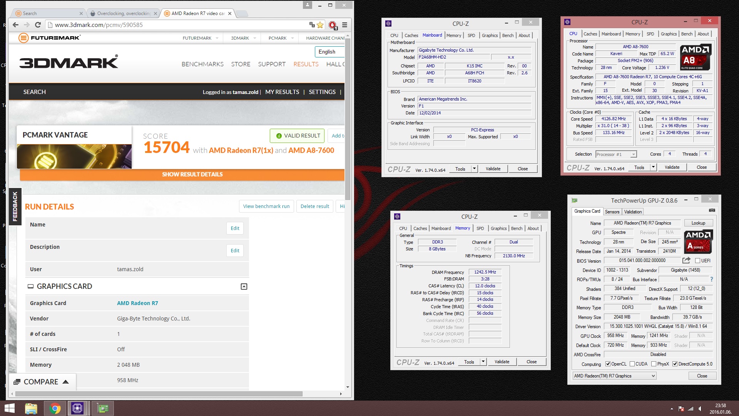Click the Chrome back arrow
This screenshot has height=416, width=739.
(15, 25)
